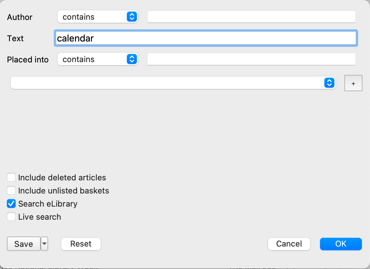This screenshot has width=370, height=269.
Task: Click the Text field containing 'calendar'
Action: click(206, 38)
